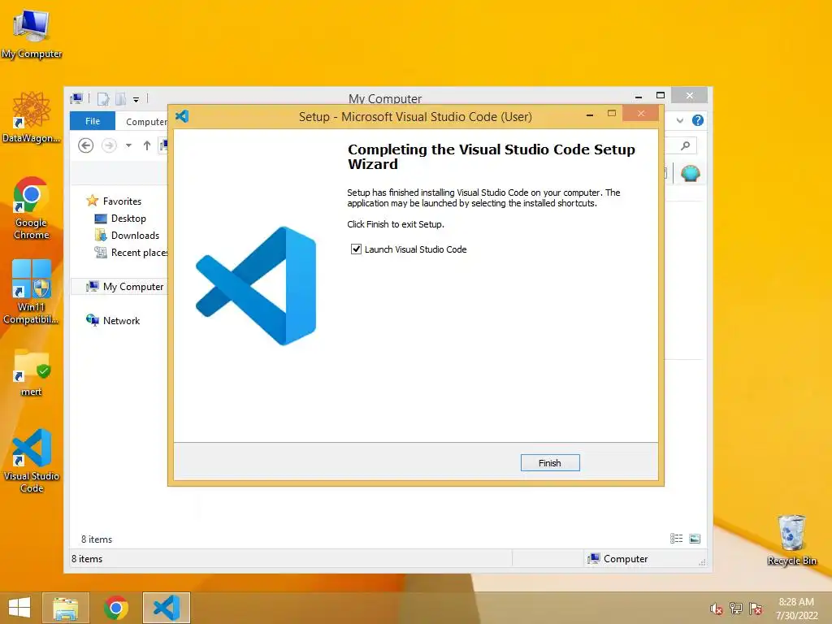The height and width of the screenshot is (624, 832).
Task: Uncheck Launch Visual Studio Code checkbox
Action: (x=356, y=249)
